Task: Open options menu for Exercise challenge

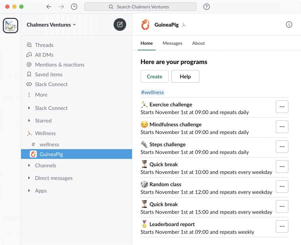Action: (x=282, y=107)
